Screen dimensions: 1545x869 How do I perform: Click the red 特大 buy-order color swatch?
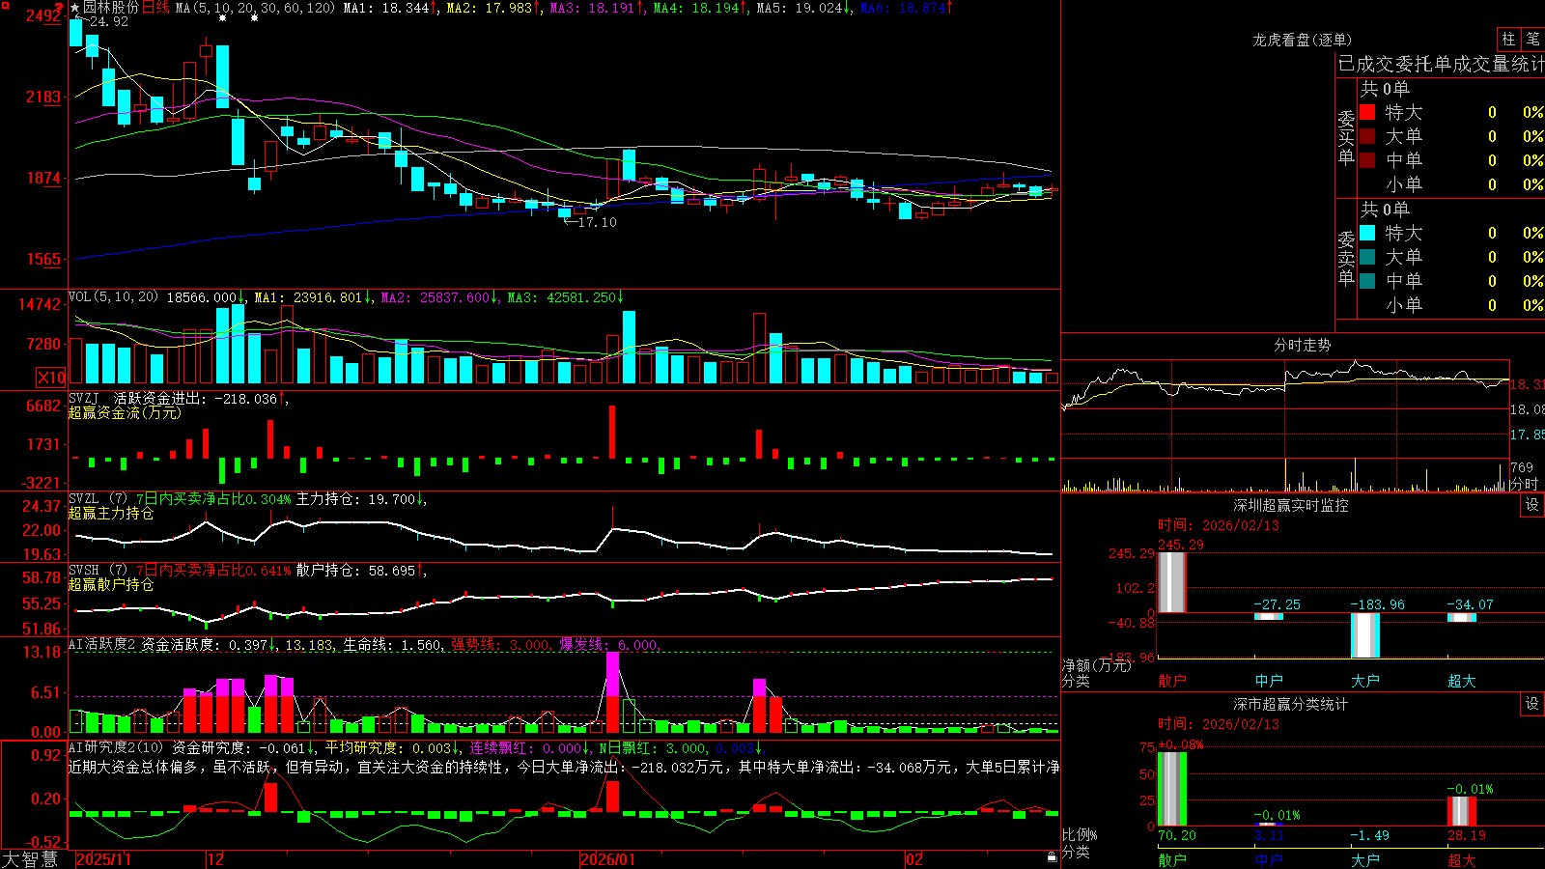pos(1367,112)
